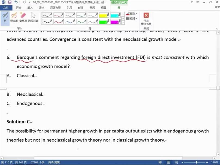220x165 pixels.
Task: Change proofing language 英语(美国)
Action: coord(54,163)
